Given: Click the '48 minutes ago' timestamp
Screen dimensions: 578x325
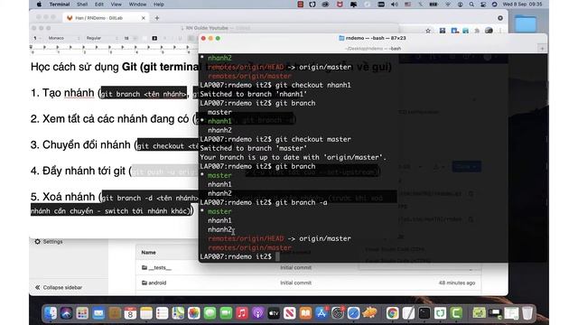Looking at the screenshot, I should pyautogui.click(x=457, y=283).
